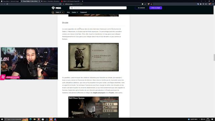
Task: Click the extensions puzzle icon in the toolbar
Action: [x=201, y=4]
